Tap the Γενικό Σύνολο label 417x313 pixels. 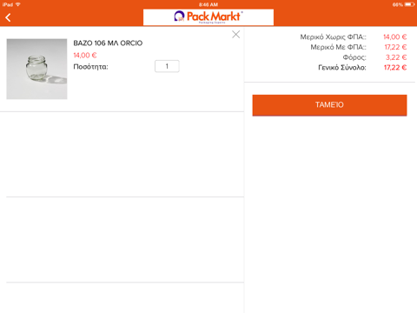(342, 68)
